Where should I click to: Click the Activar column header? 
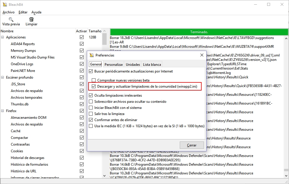tap(82, 31)
